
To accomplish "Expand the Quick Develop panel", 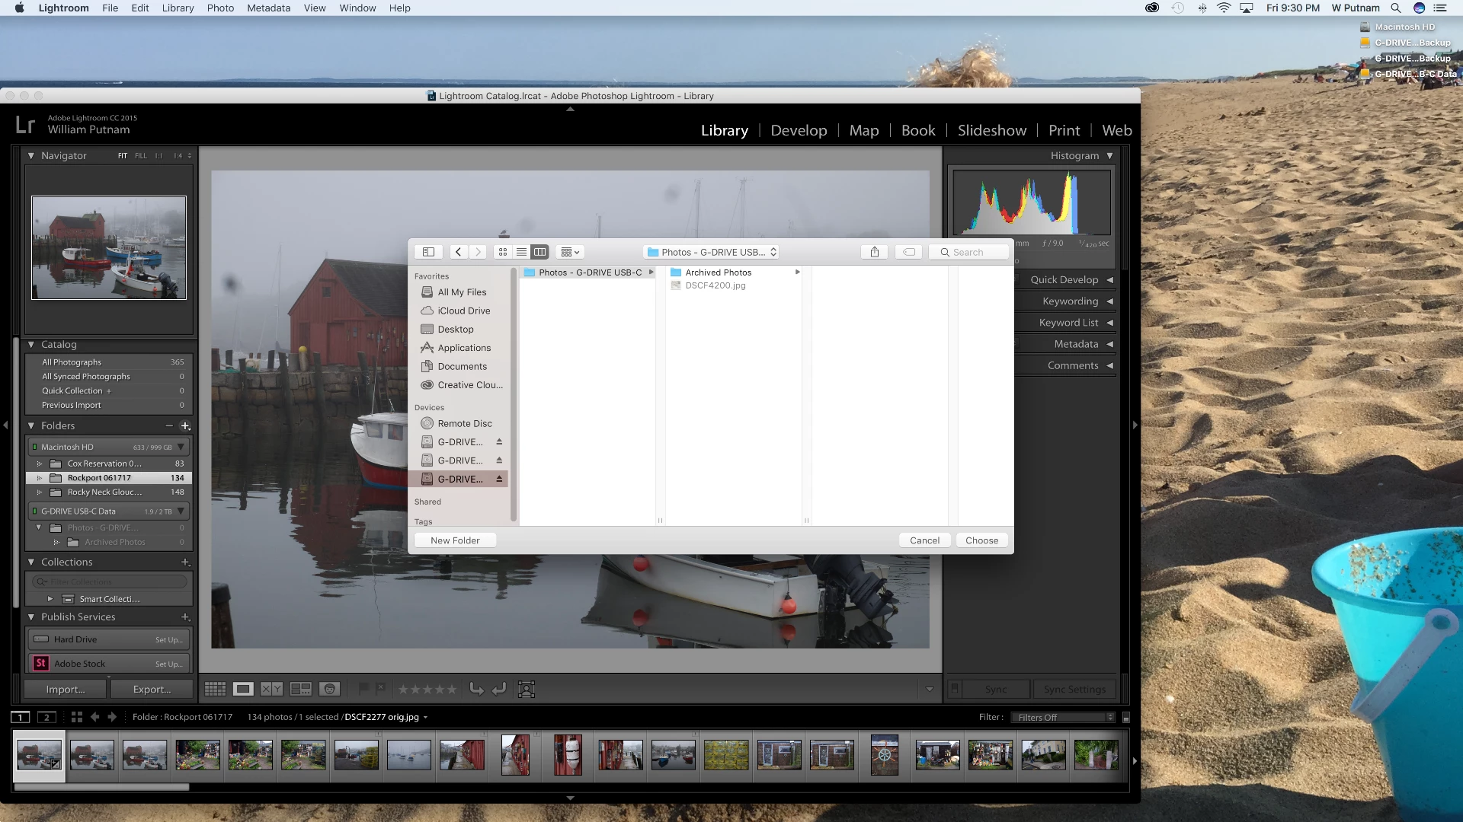I will (1109, 280).
